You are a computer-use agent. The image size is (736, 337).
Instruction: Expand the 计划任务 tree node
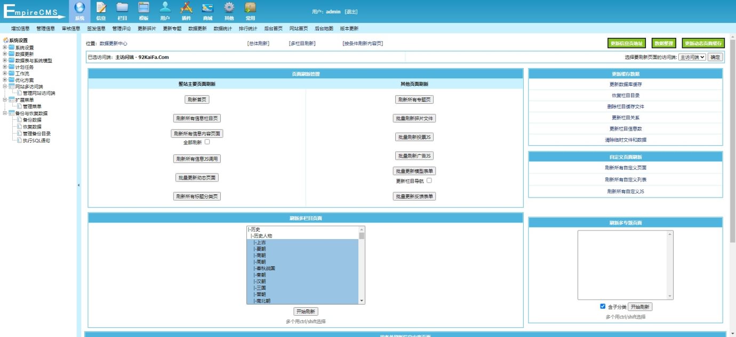(x=5, y=67)
